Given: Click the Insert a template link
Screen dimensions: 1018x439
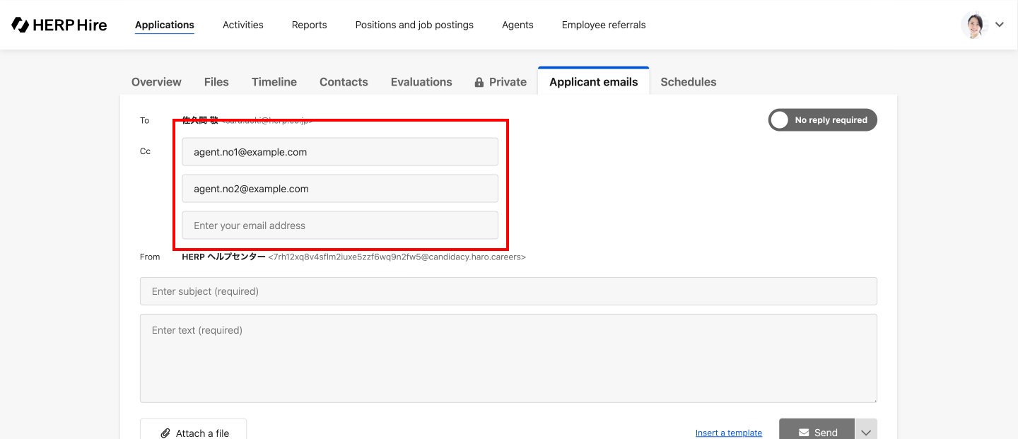Looking at the screenshot, I should pos(729,433).
